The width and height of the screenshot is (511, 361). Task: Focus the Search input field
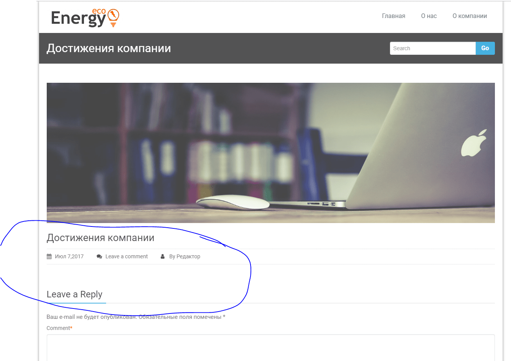[433, 48]
